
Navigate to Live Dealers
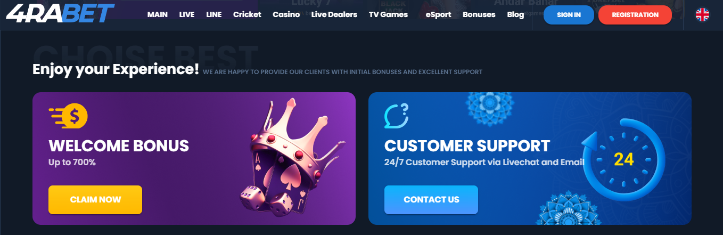tap(334, 14)
